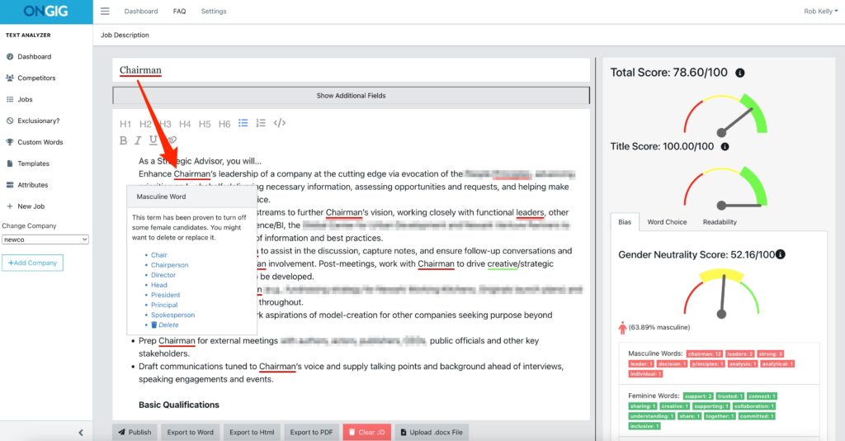The height and width of the screenshot is (441, 845).
Task: Show Gender Neutrality Score info icon
Action: pyautogui.click(x=781, y=254)
